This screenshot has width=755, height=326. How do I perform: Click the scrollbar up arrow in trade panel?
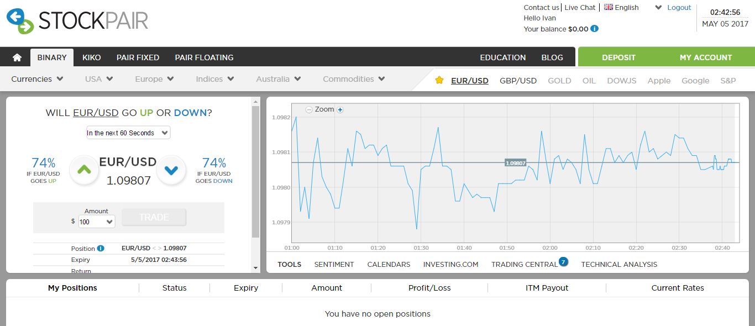[x=255, y=102]
